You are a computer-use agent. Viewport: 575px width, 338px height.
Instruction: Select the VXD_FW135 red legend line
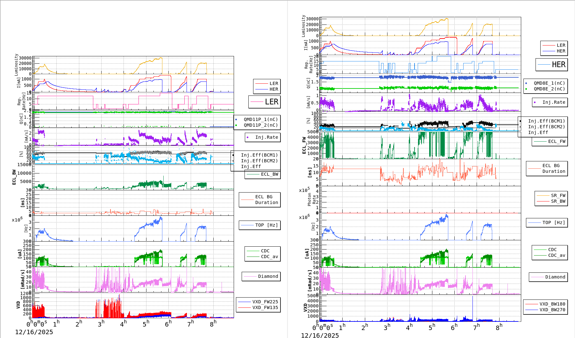point(245,308)
